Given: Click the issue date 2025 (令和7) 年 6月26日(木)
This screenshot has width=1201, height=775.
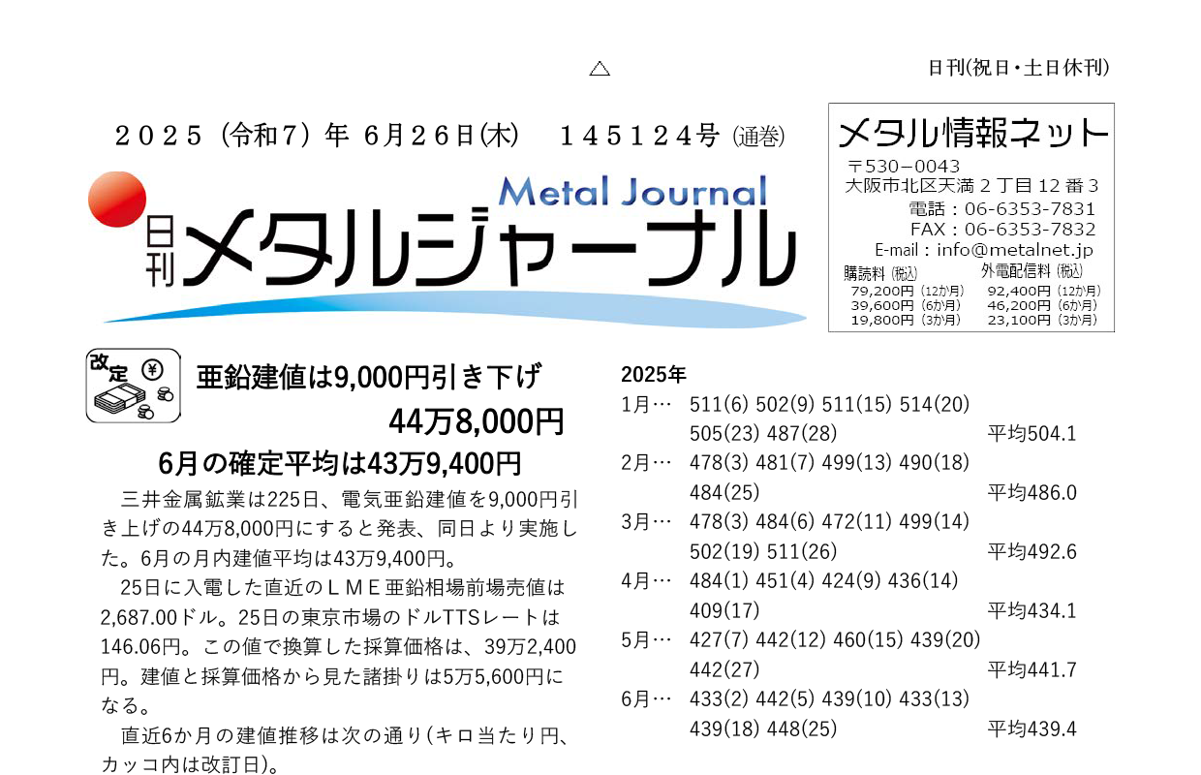Looking at the screenshot, I should [x=318, y=136].
